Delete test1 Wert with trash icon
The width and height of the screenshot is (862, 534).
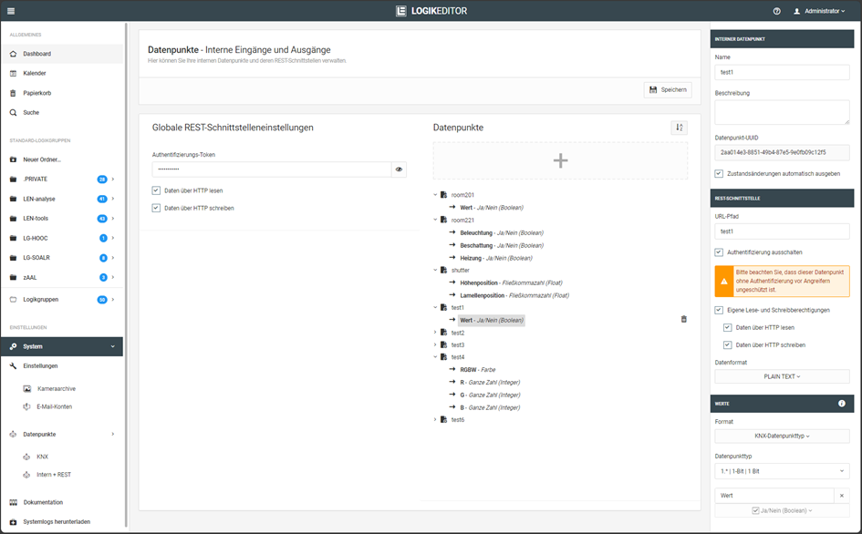[684, 319]
